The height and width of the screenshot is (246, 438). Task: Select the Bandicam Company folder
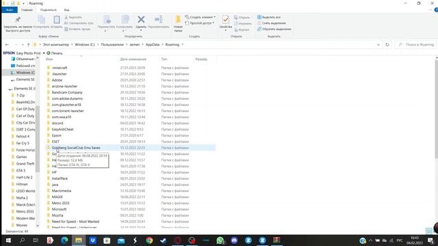(67, 92)
